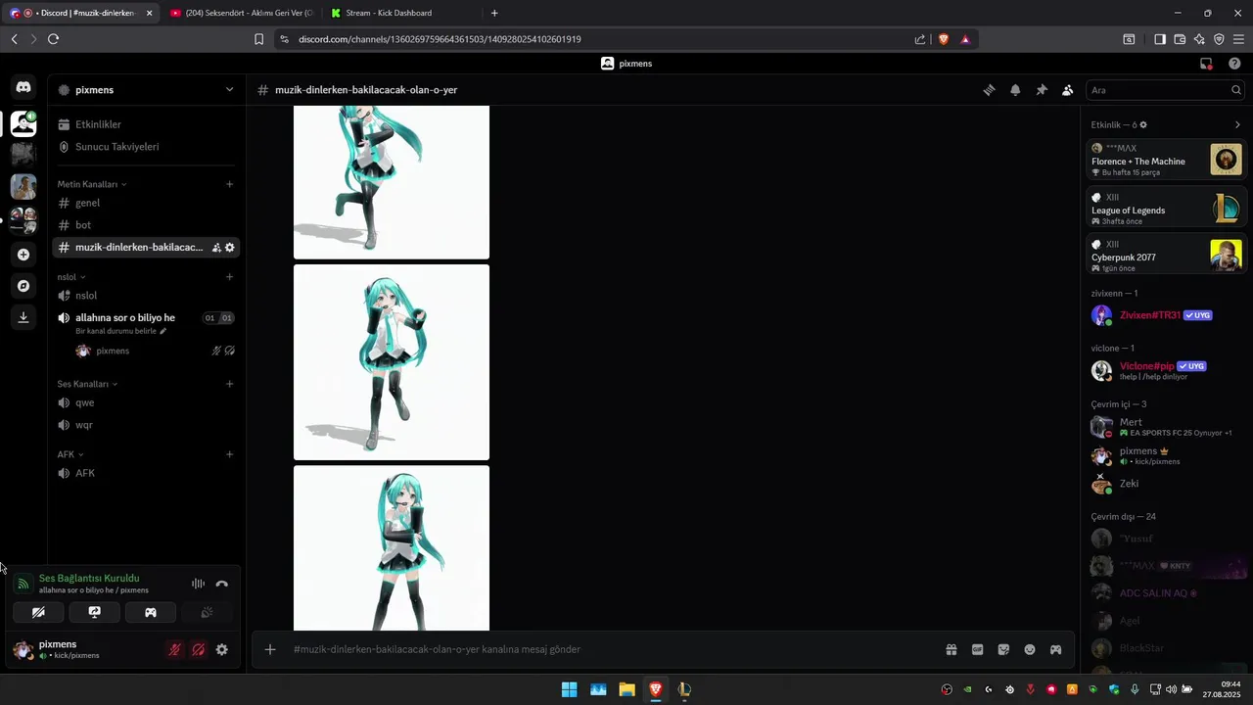Viewport: 1253px width, 705px height.
Task: Select member Mert in online list
Action: 1167,427
